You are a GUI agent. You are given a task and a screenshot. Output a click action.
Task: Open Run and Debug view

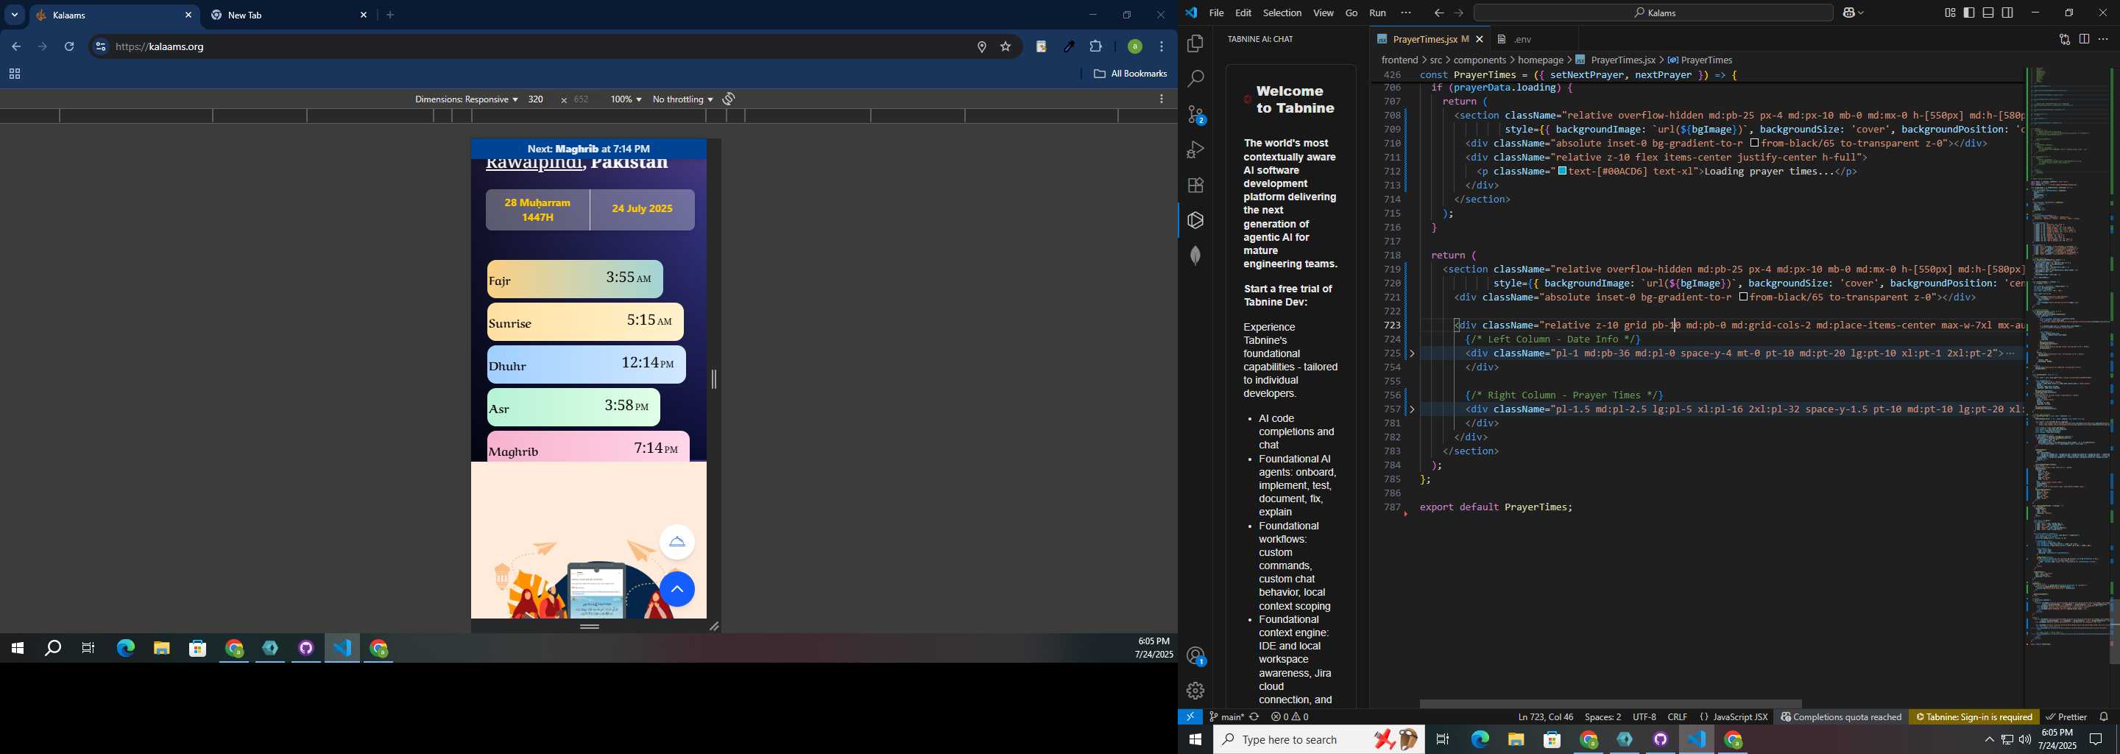pyautogui.click(x=1195, y=149)
